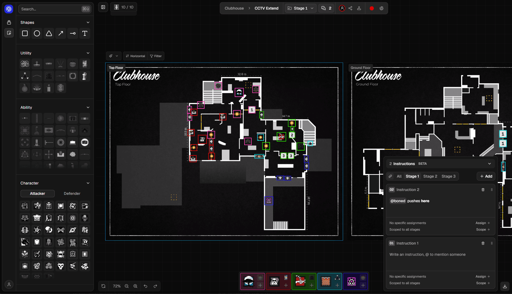The image size is (512, 294).
Task: Select the rectangle shape tool
Action: 25,33
